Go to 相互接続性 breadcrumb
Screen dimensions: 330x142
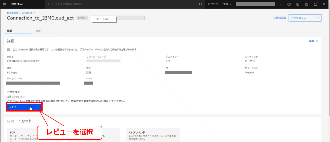[12, 13]
